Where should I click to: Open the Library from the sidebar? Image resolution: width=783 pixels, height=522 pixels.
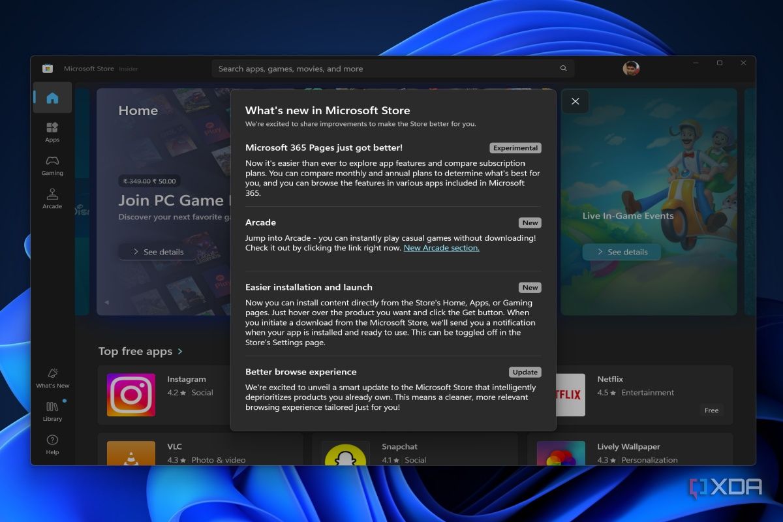coord(52,412)
